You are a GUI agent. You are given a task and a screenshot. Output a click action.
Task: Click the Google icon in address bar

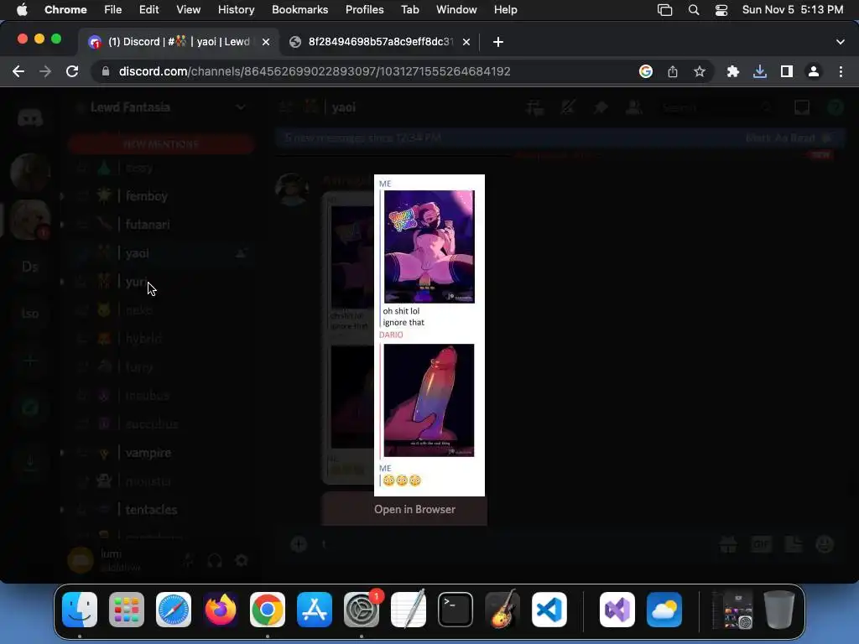646,72
